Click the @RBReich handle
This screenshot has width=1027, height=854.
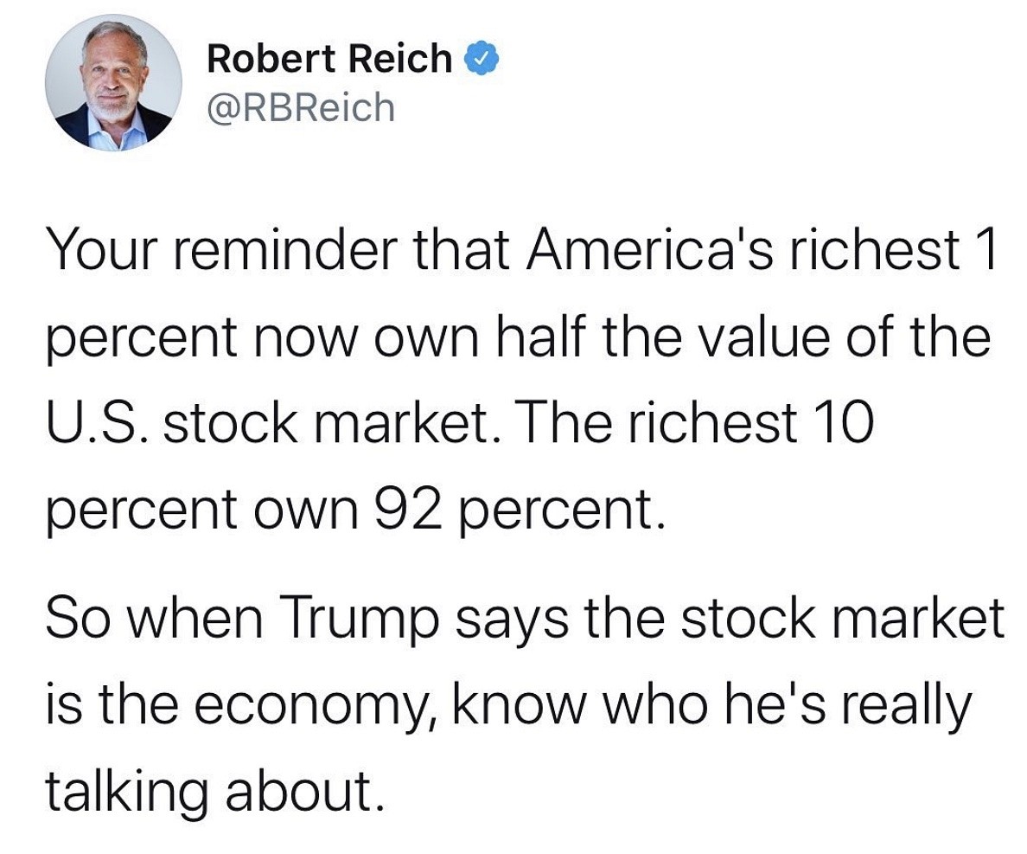coord(301,108)
